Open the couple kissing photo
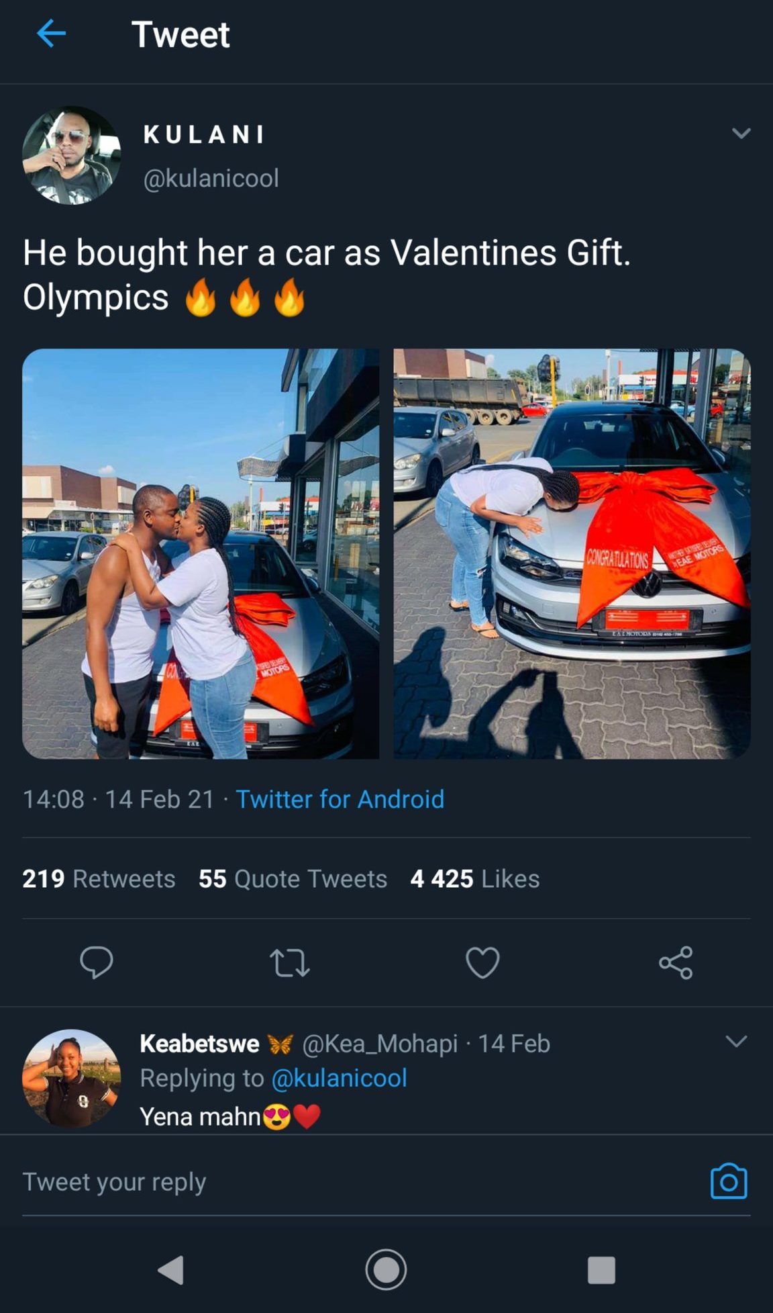This screenshot has width=773, height=1313. [201, 553]
